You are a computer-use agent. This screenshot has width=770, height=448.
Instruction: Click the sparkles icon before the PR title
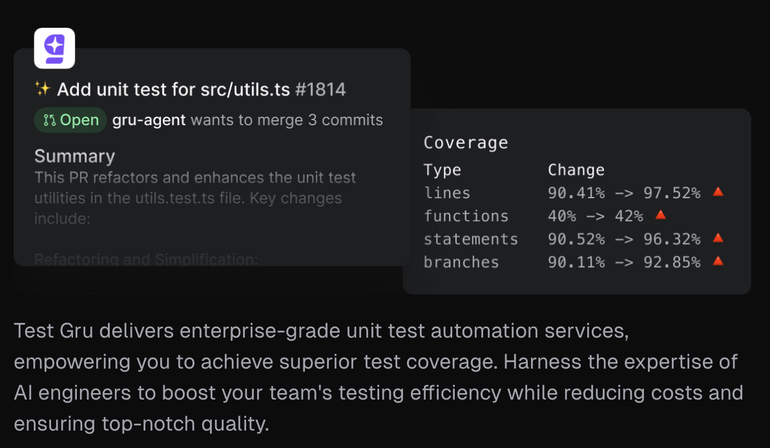(x=42, y=89)
